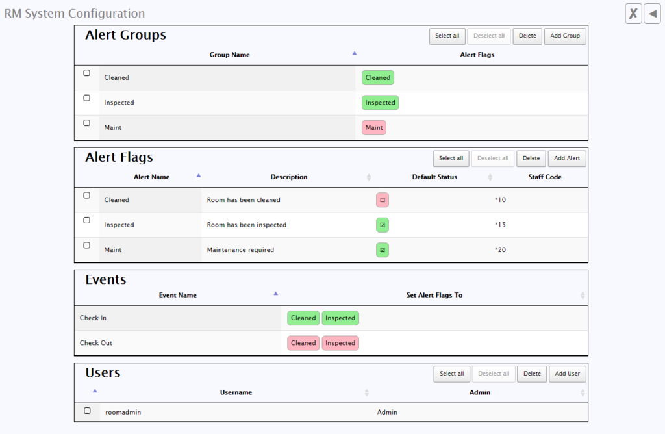Click the pink Maint flag in Alert Groups
Viewport: 665px width, 434px height.
[374, 128]
